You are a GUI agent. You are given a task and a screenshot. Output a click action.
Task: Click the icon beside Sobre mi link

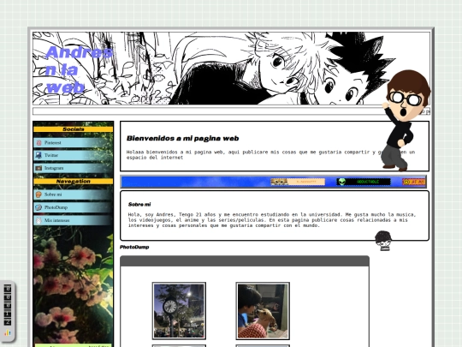click(38, 194)
